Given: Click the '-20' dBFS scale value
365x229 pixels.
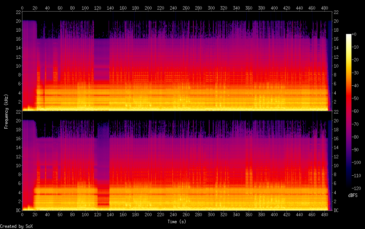Looking at the screenshot, I should 355,60.
